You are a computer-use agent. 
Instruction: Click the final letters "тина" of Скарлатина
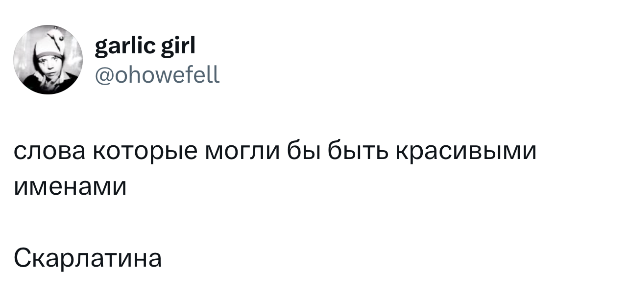133,260
